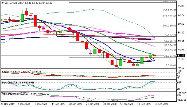Click the 8 Jan 2020 date label

pyautogui.click(x=41, y=104)
